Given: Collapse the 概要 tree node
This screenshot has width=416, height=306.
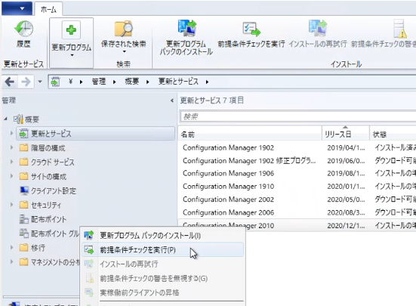Looking at the screenshot, I should [x=5, y=119].
